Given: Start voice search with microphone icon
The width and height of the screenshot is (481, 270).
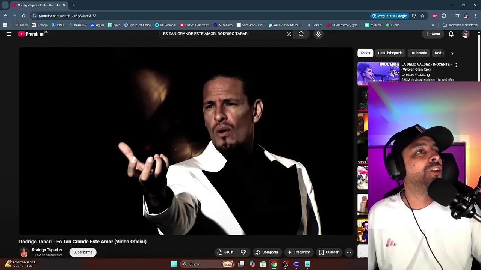Looking at the screenshot, I should click(x=318, y=34).
